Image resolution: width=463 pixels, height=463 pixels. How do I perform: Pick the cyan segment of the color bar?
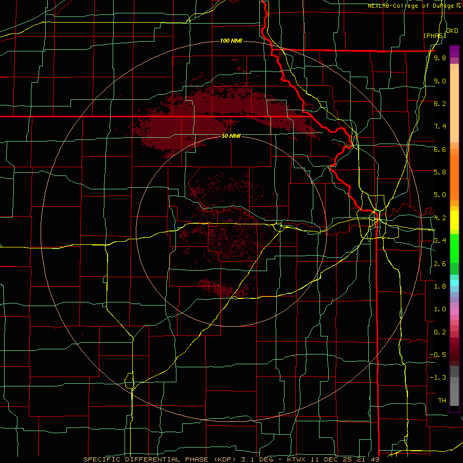point(454,283)
